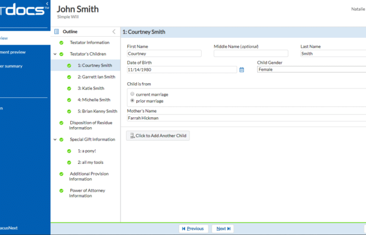Open gift 1: a pony!
Screen dimensions: 366x235
coord(87,151)
